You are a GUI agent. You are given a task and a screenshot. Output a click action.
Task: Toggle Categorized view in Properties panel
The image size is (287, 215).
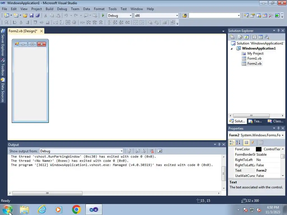point(232,142)
